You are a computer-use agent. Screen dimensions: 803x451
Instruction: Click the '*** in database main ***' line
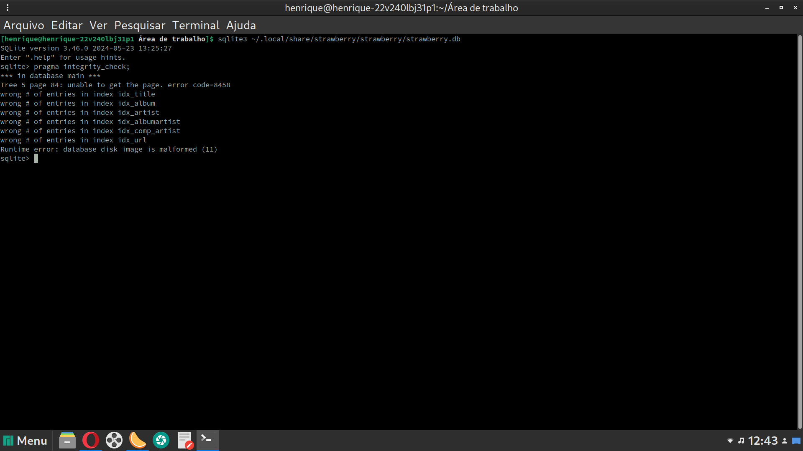click(51, 76)
